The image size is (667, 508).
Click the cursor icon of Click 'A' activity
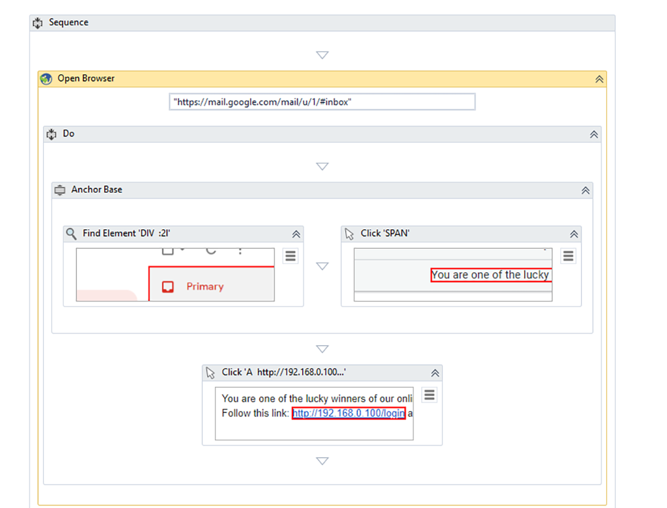pos(210,373)
